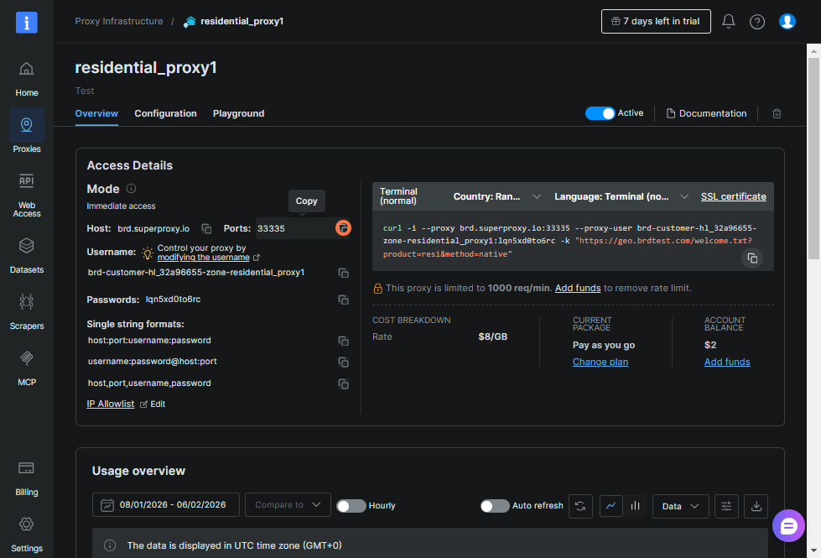
Task: Click the 7 days left in trial button
Action: coord(656,22)
